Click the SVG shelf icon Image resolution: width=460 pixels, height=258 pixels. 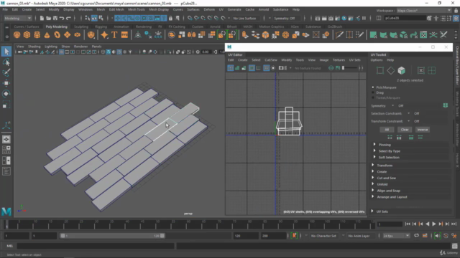(124, 35)
